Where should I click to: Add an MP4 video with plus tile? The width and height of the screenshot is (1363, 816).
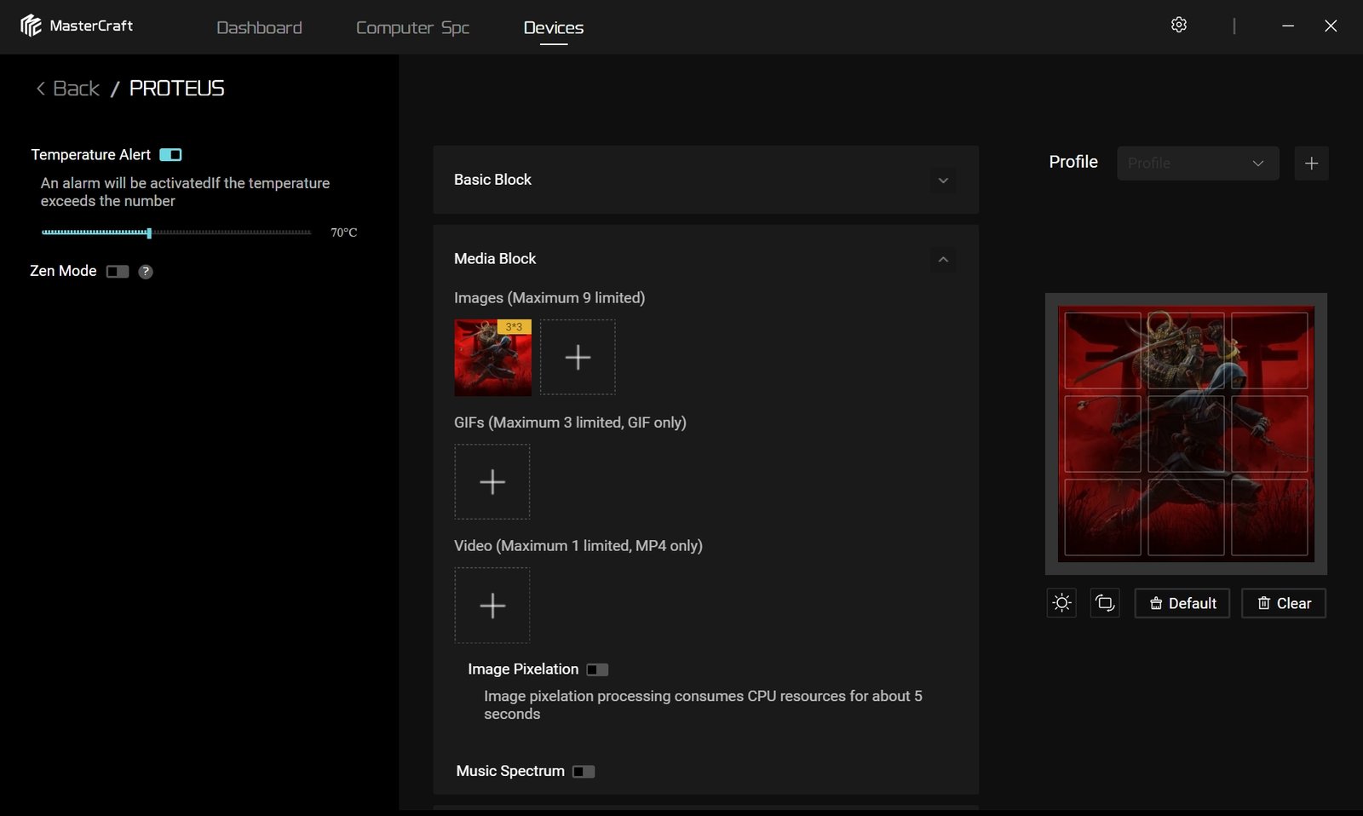tap(492, 606)
